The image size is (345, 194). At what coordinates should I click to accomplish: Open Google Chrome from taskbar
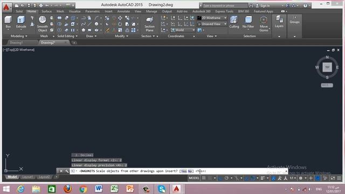point(83,189)
